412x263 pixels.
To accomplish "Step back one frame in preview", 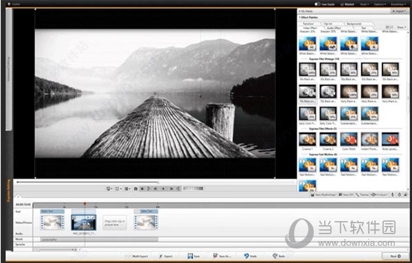I will pyautogui.click(x=156, y=189).
